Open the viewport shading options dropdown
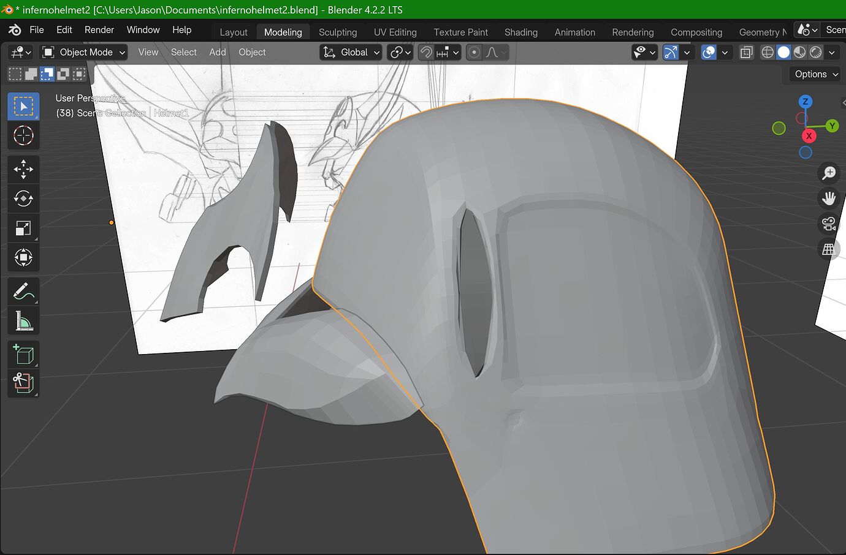This screenshot has width=846, height=555. point(832,53)
